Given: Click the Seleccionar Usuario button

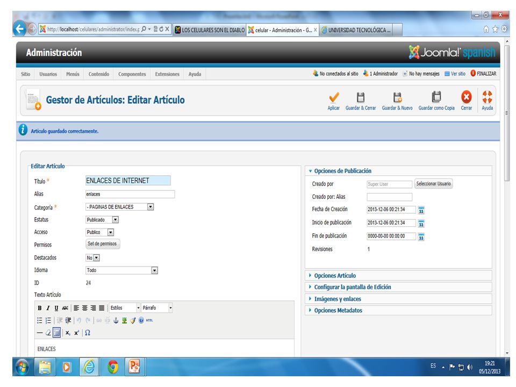Looking at the screenshot, I should coord(433,184).
